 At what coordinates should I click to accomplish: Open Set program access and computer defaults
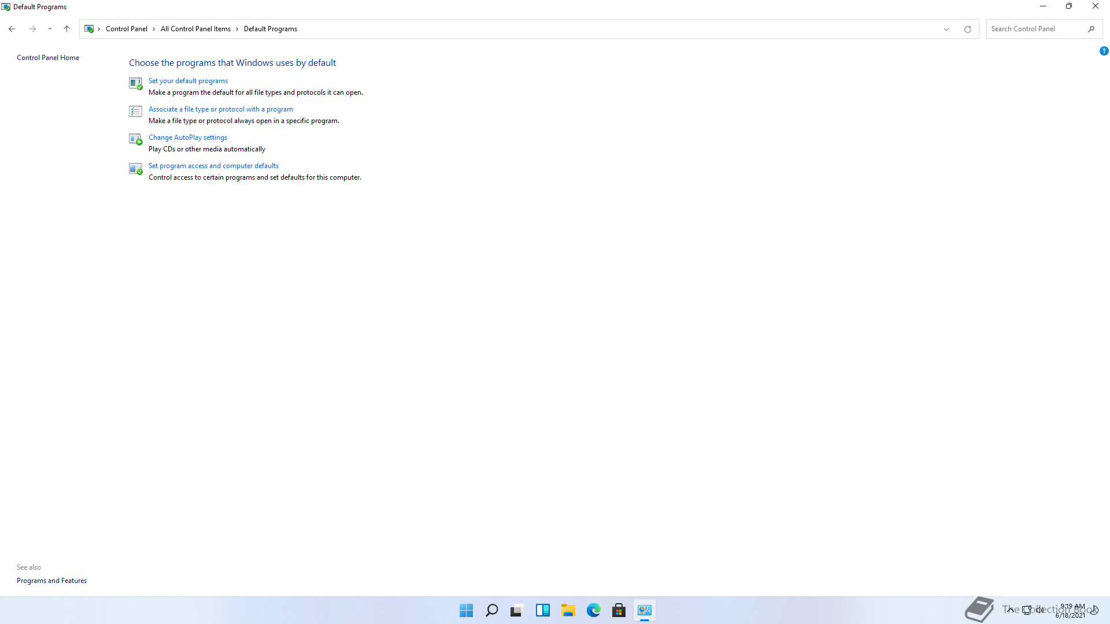tap(213, 166)
